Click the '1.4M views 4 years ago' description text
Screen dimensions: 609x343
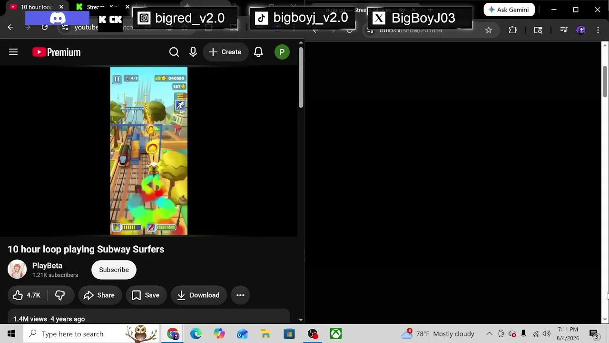click(49, 319)
